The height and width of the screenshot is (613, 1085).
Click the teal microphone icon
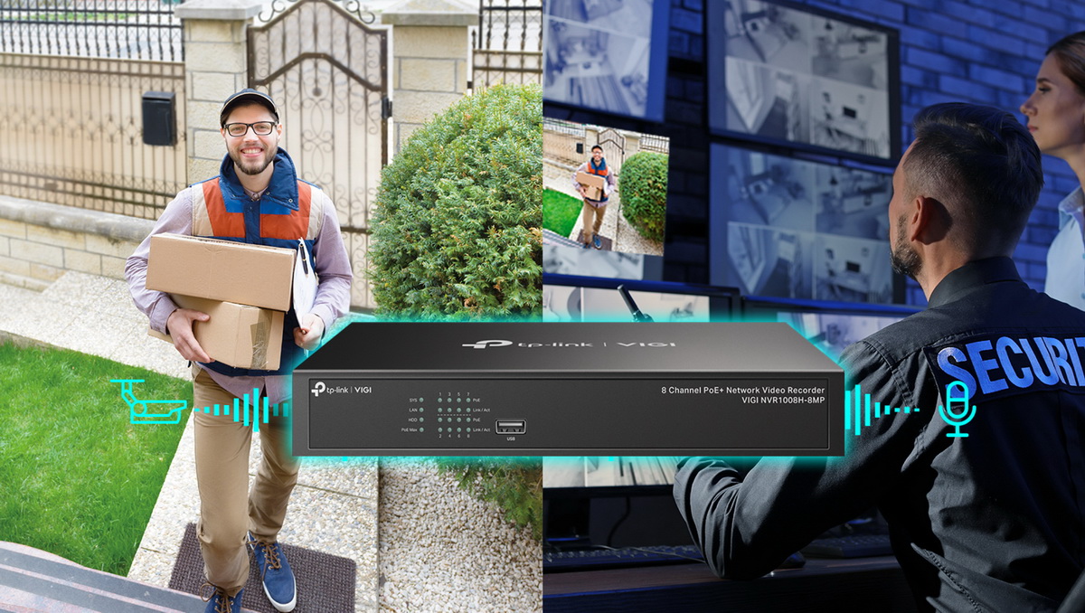(x=956, y=409)
